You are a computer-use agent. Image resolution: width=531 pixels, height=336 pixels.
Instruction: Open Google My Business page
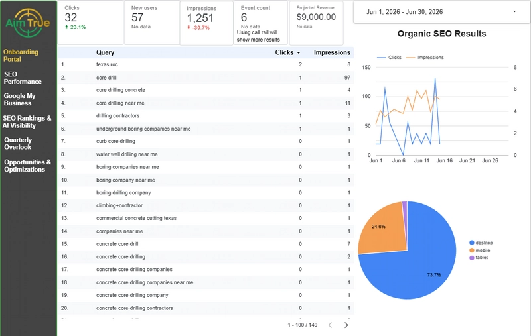pos(20,99)
